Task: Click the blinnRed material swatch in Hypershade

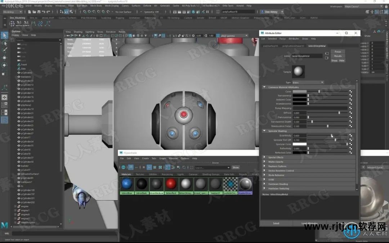Action: (x=171, y=184)
